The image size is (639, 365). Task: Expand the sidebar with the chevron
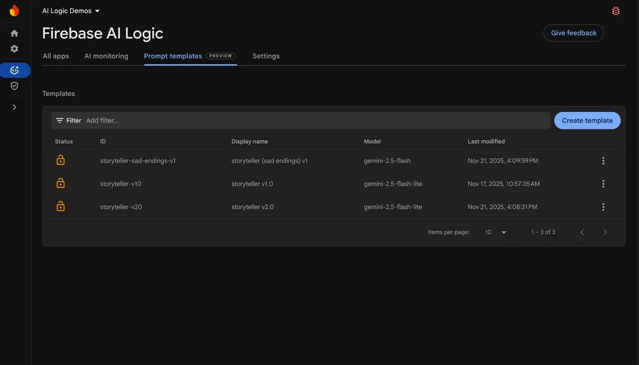tap(14, 106)
